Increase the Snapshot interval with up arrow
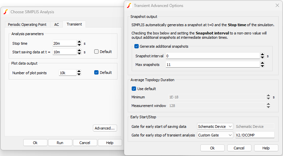This screenshot has width=283, height=156. click(x=262, y=54)
